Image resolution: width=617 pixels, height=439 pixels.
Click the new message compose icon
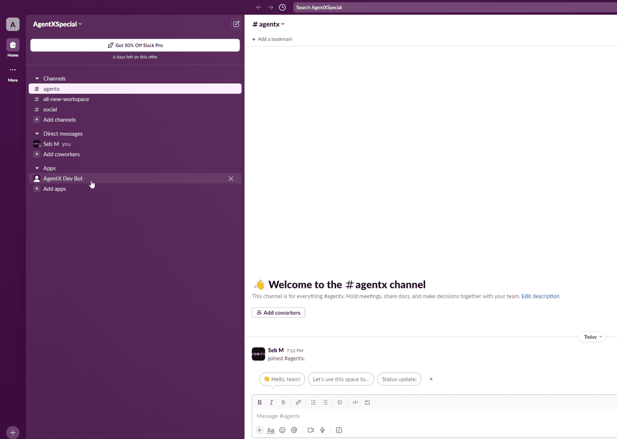236,24
